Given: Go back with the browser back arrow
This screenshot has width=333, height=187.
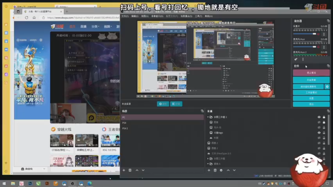Looking at the screenshot, I should tap(19, 17).
